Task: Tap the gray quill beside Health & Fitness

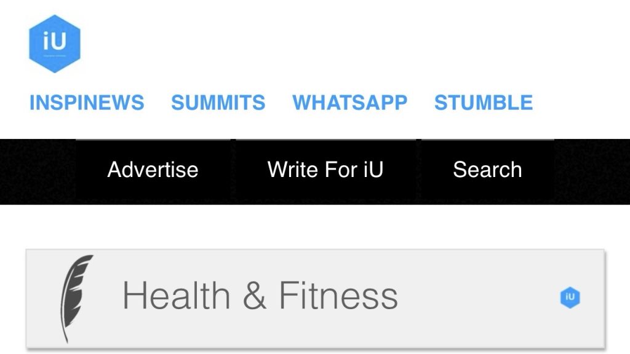Action: (x=76, y=297)
